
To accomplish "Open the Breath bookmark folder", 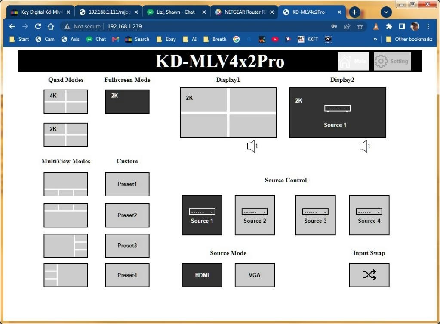I will [x=215, y=39].
